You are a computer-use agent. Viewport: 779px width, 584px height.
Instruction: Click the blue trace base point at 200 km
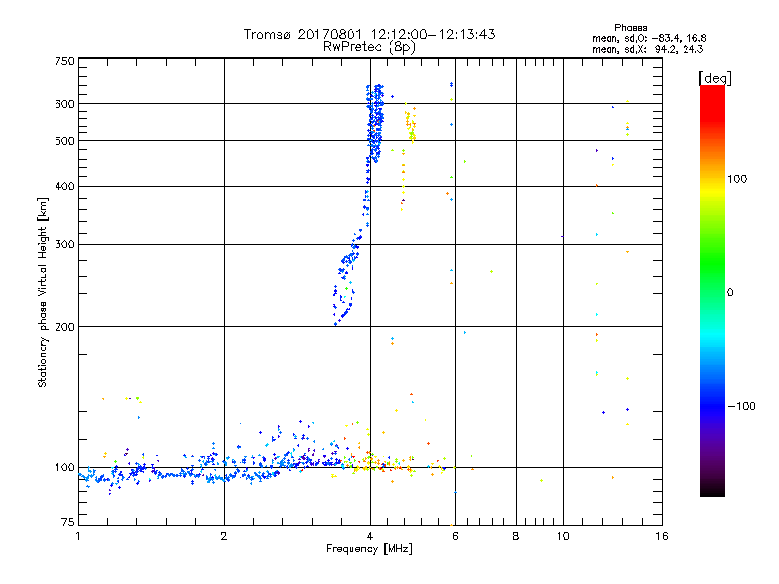pos(336,324)
